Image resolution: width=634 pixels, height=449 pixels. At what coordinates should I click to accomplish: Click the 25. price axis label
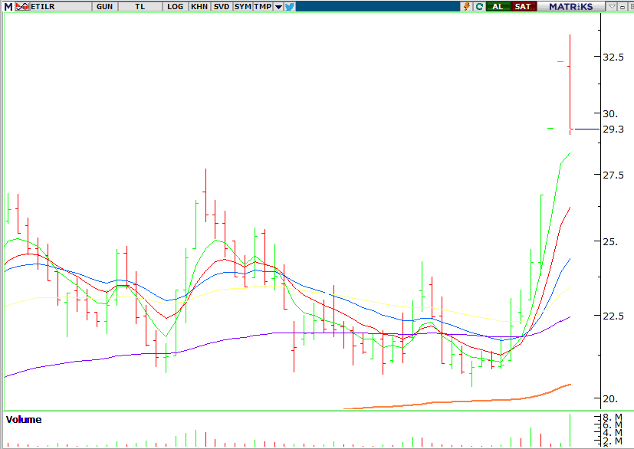pyautogui.click(x=610, y=241)
